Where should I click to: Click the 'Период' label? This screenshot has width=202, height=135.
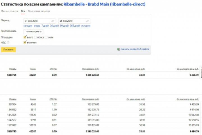5,21
